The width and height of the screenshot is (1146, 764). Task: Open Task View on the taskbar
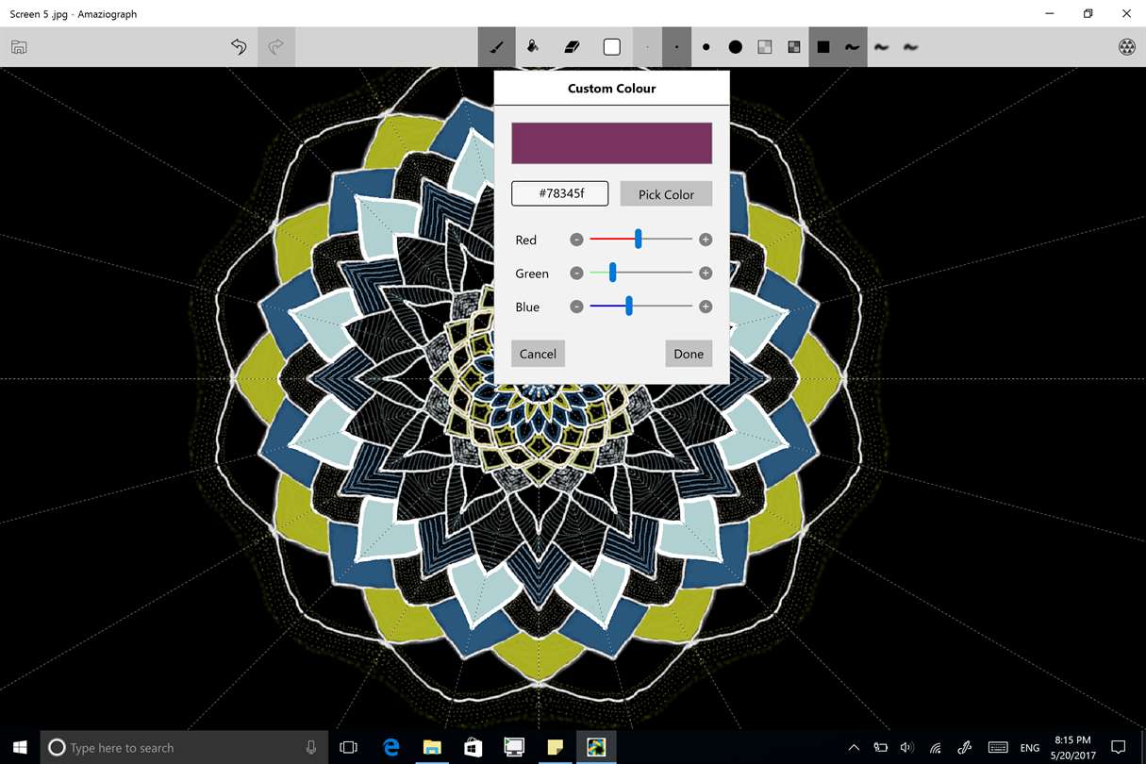tap(348, 747)
